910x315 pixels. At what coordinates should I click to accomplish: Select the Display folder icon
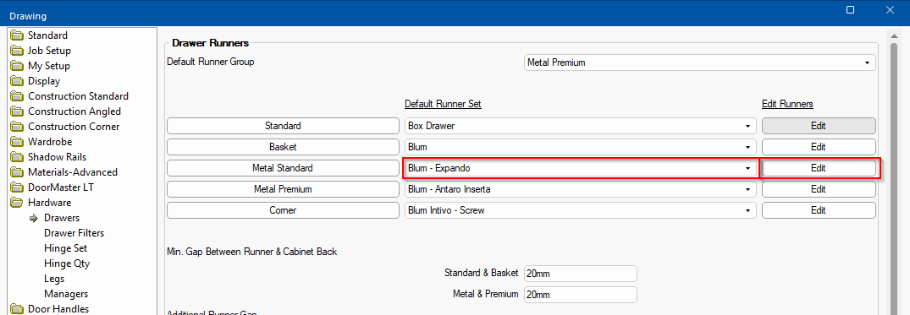pyautogui.click(x=18, y=81)
